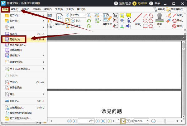Image resolution: width=187 pixels, height=126 pixels.
Task: Open the 视图(V) menu
Action: tap(26, 9)
